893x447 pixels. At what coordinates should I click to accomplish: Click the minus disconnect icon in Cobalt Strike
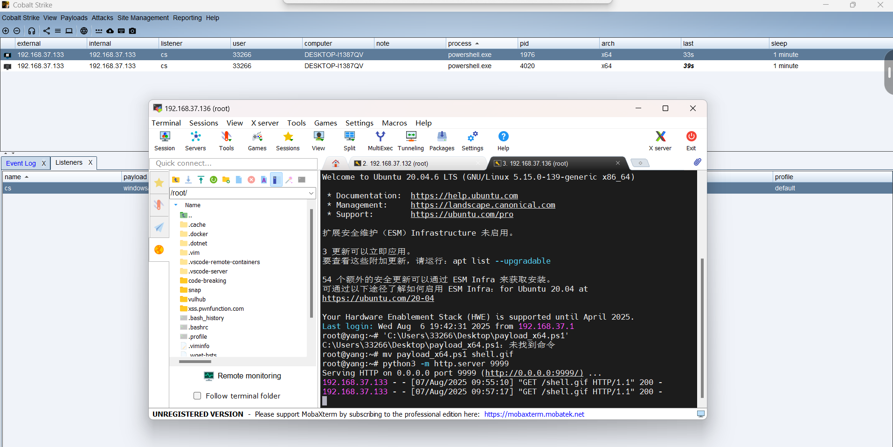coord(17,31)
